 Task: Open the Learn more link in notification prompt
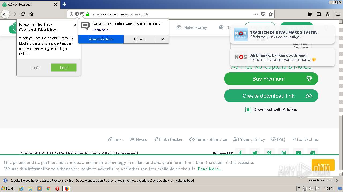coord(102,30)
